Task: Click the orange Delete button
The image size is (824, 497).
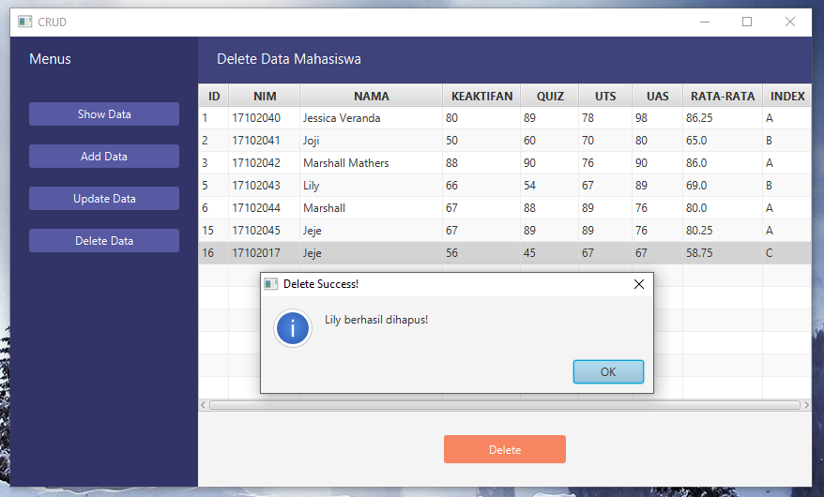Action: pyautogui.click(x=505, y=449)
